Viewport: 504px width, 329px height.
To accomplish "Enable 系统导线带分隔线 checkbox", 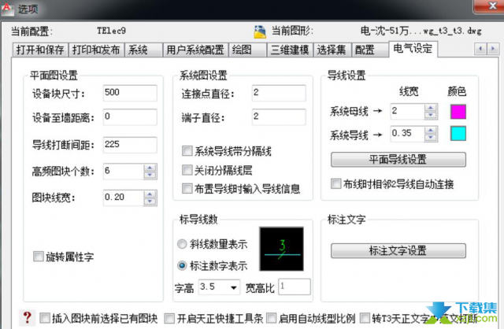I will [x=187, y=150].
